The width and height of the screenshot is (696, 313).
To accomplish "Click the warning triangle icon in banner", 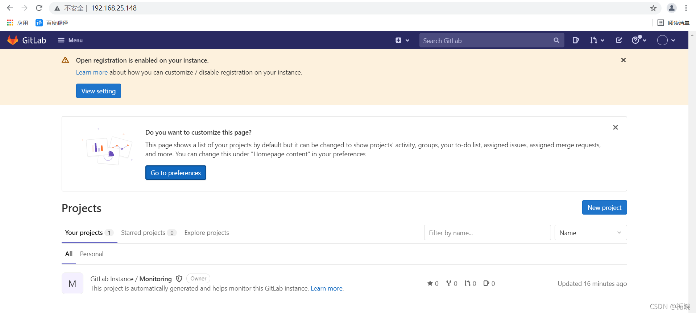I will pos(65,60).
